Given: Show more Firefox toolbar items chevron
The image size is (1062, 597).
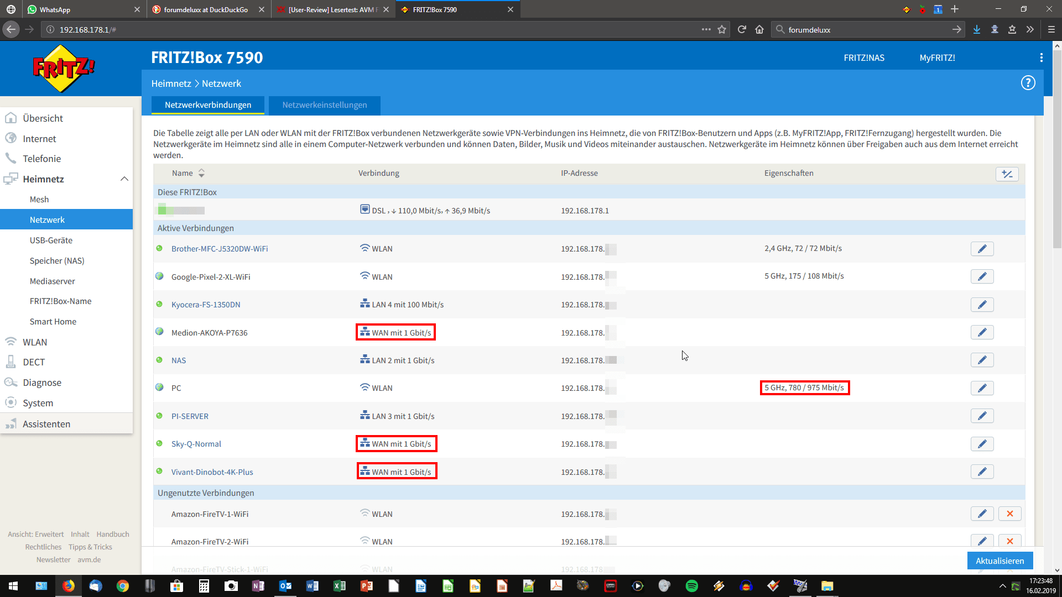Looking at the screenshot, I should click(x=1030, y=29).
